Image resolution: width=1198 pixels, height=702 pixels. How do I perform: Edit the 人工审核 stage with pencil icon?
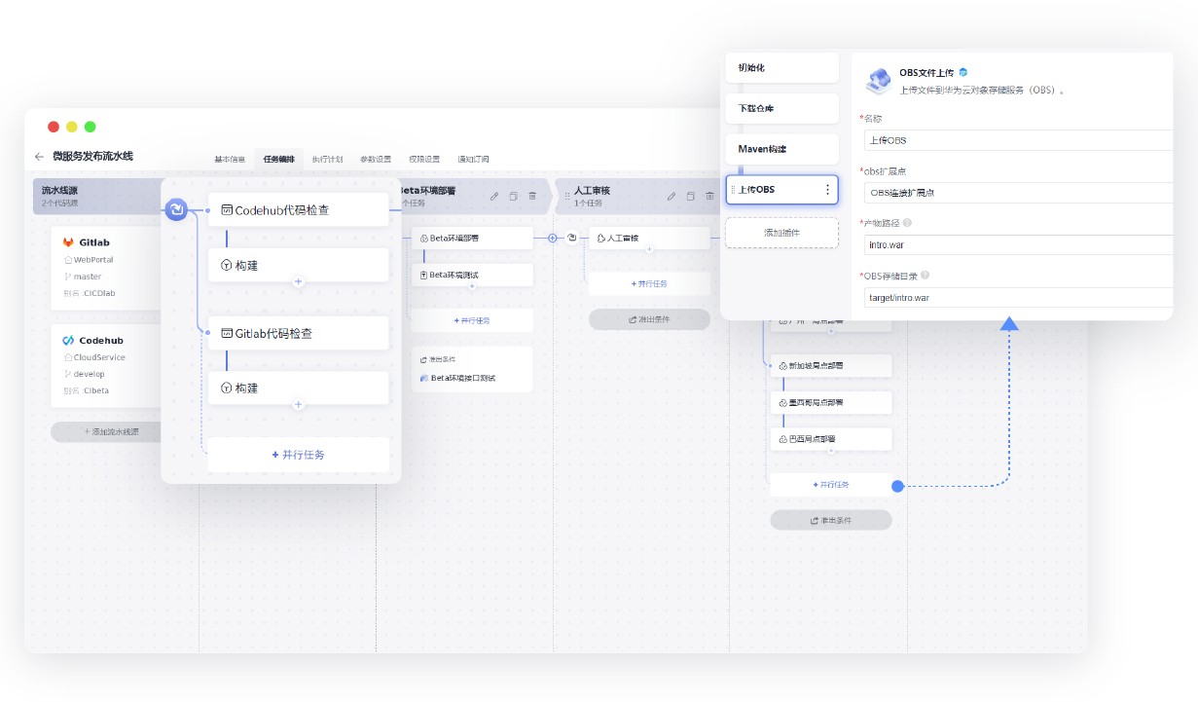672,196
